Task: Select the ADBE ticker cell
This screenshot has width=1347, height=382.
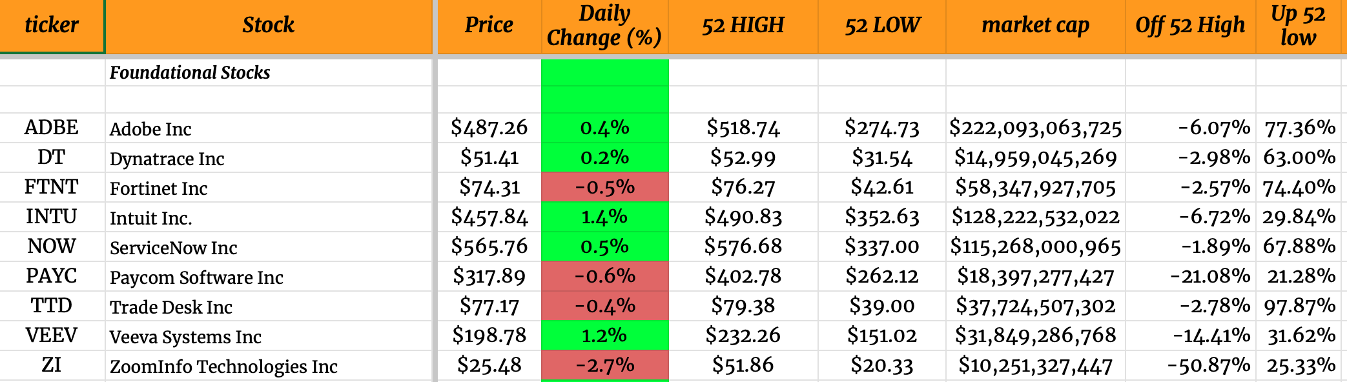Action: (x=52, y=128)
